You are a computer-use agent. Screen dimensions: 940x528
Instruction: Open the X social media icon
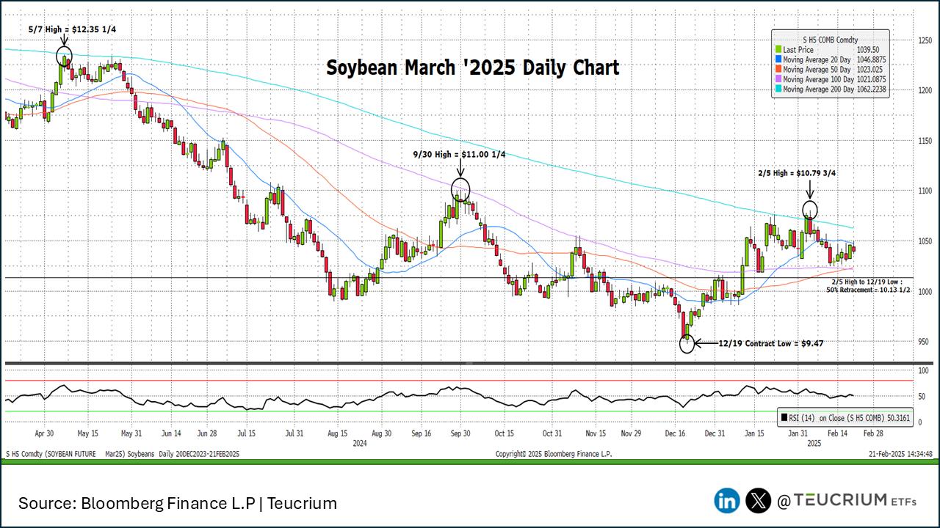(758, 501)
